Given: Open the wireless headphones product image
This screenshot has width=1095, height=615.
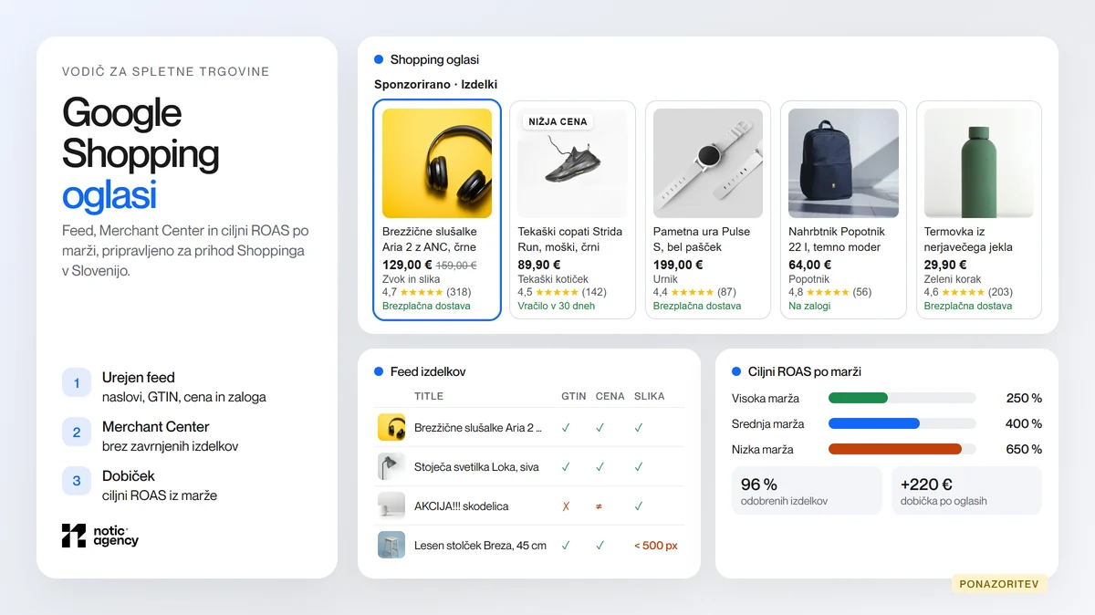Looking at the screenshot, I should (437, 163).
